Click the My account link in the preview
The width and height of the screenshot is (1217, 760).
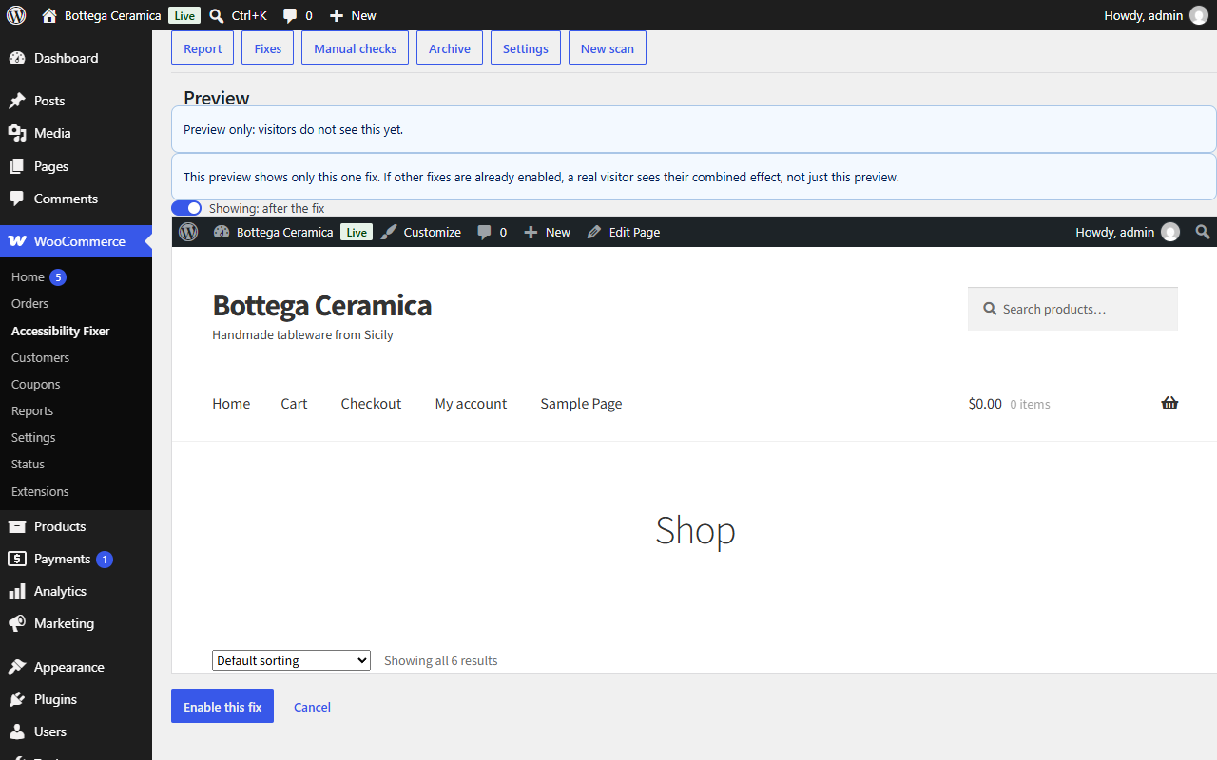[x=471, y=404]
